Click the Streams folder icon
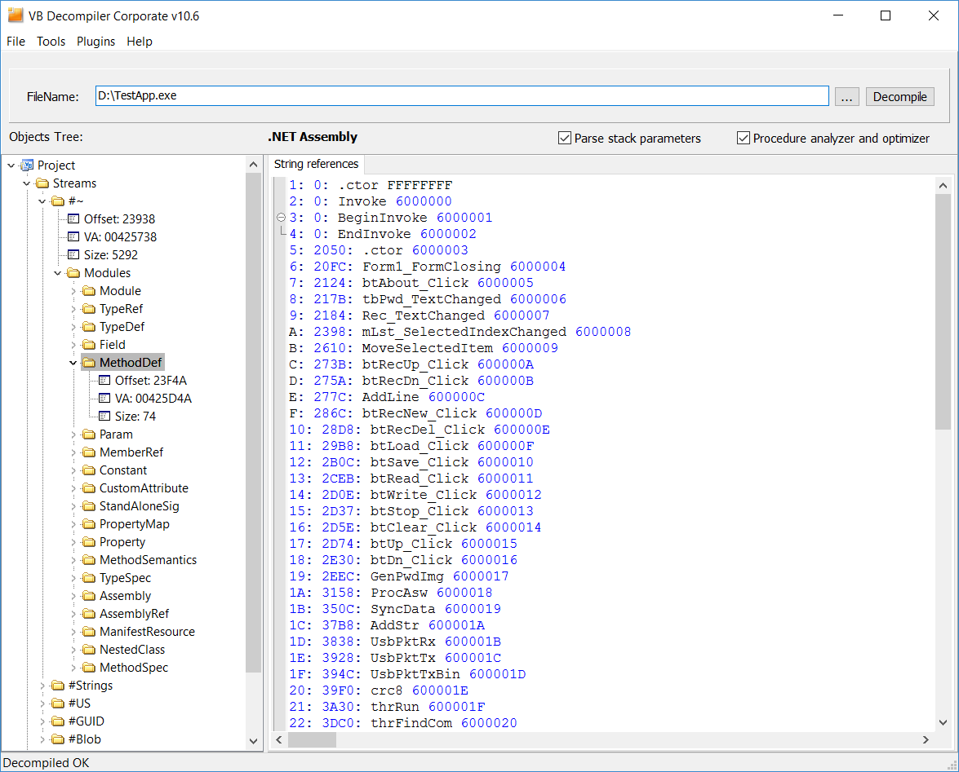This screenshot has height=772, width=959. 42,183
